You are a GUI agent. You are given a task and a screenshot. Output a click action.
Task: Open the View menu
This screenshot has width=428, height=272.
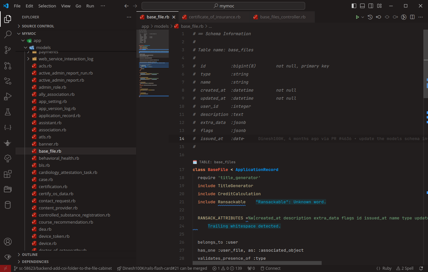(66, 6)
